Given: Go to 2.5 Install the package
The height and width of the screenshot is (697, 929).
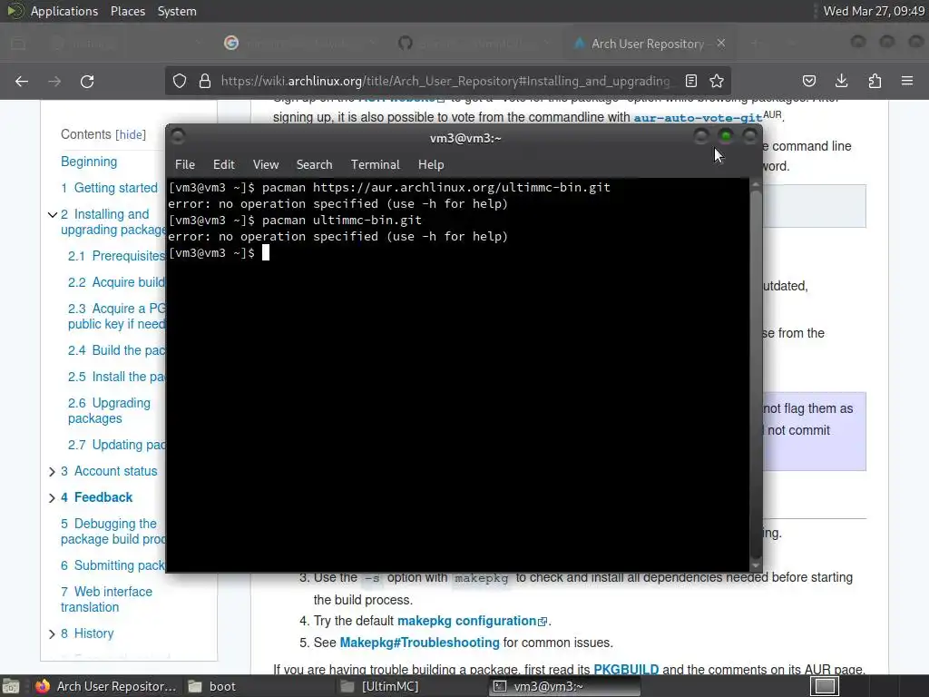Looking at the screenshot, I should coord(117,377).
